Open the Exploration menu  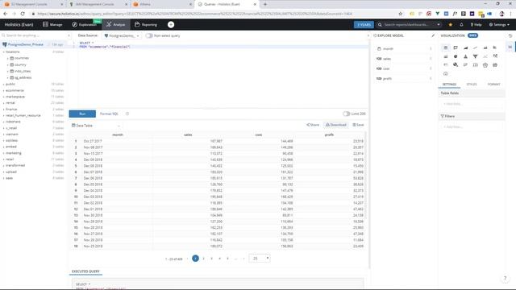[x=85, y=25]
